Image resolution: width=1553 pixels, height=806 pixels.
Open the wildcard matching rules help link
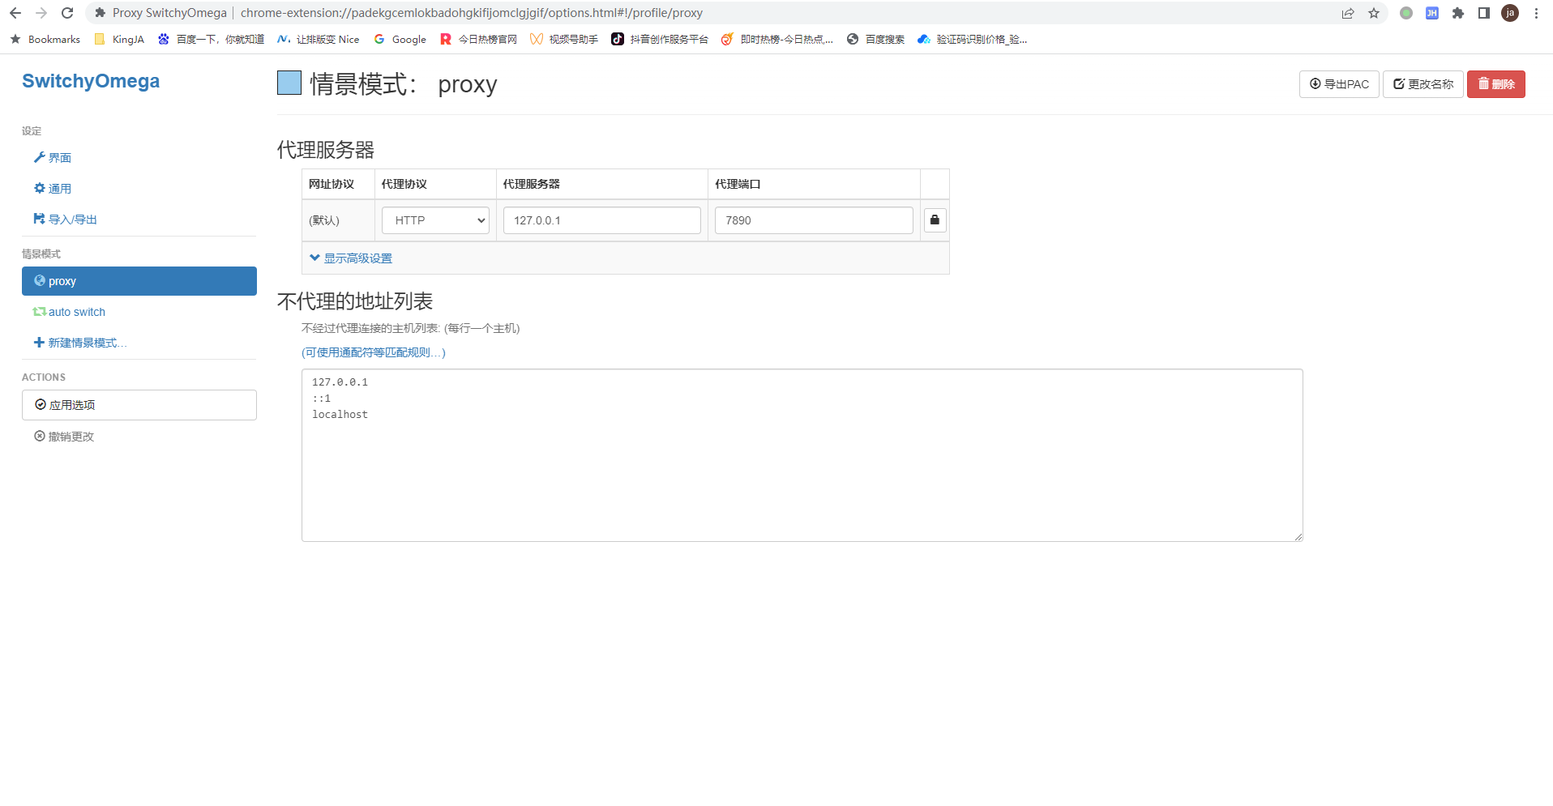tap(374, 352)
